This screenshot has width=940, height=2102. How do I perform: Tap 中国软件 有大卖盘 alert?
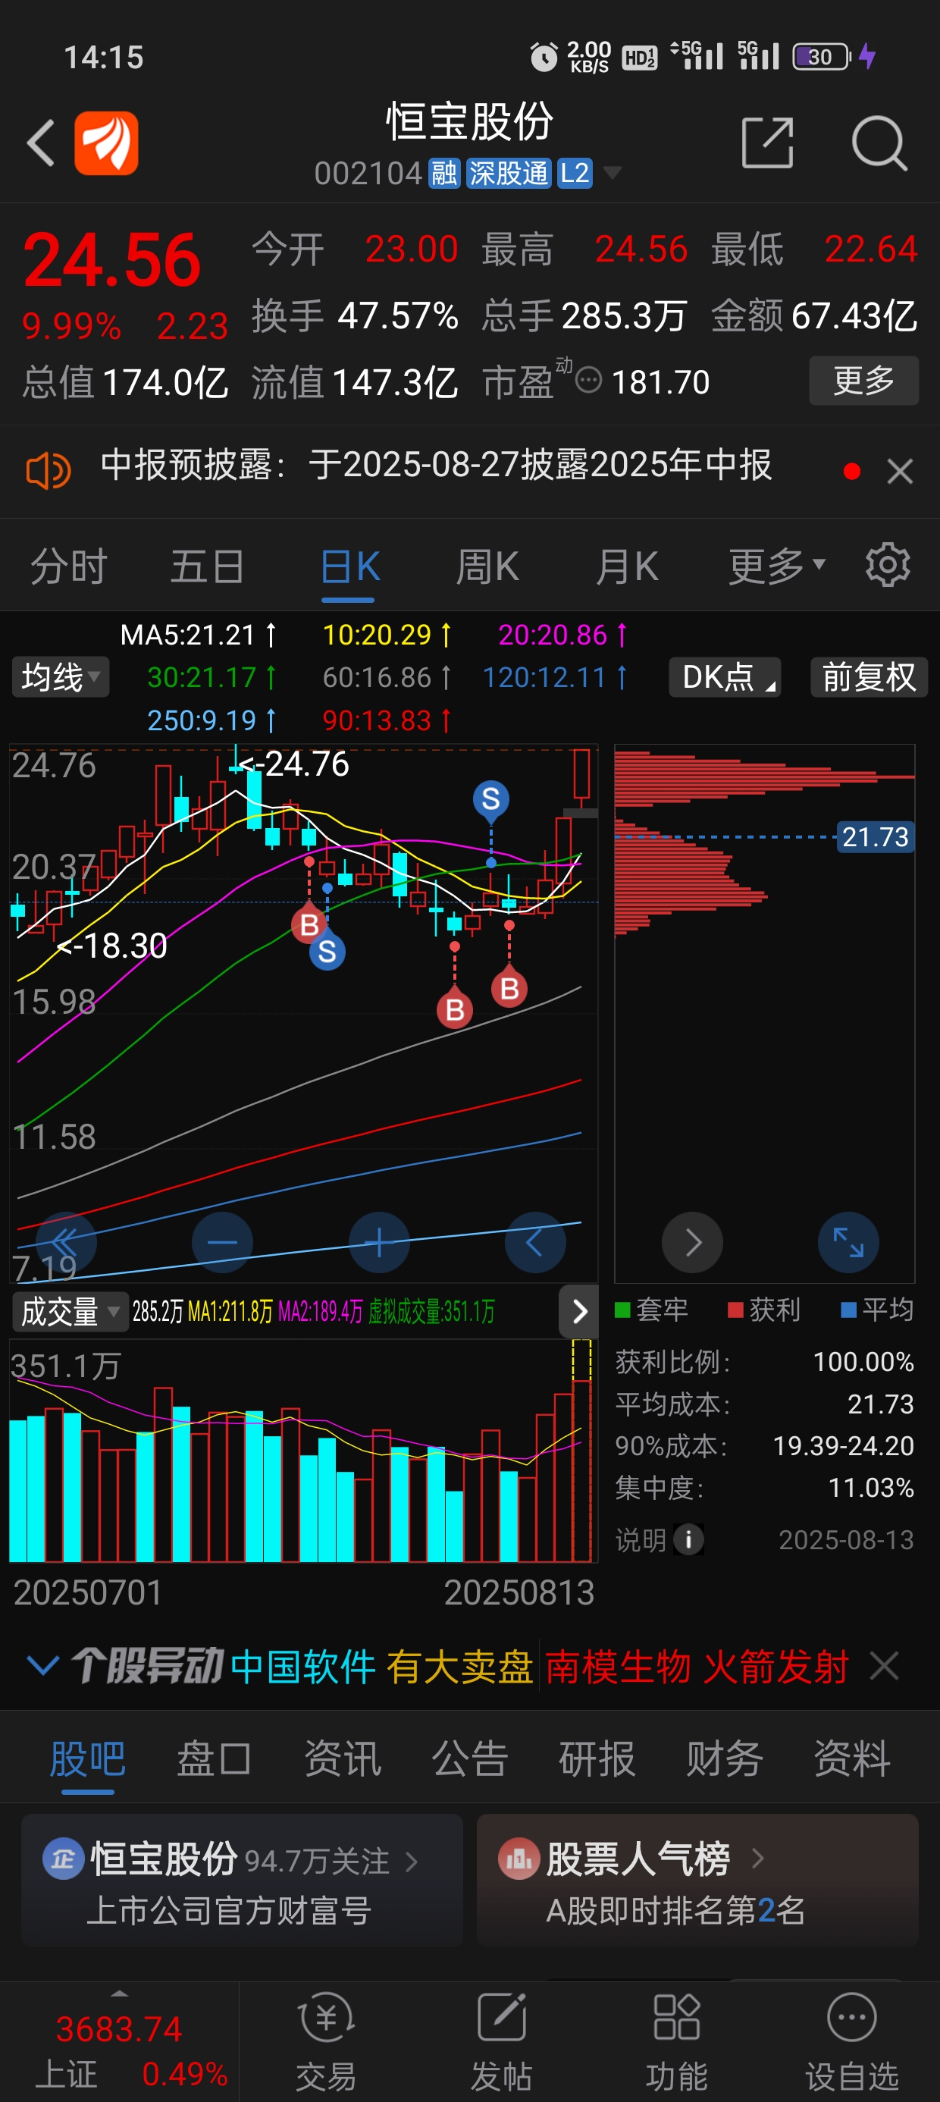pyautogui.click(x=381, y=1665)
